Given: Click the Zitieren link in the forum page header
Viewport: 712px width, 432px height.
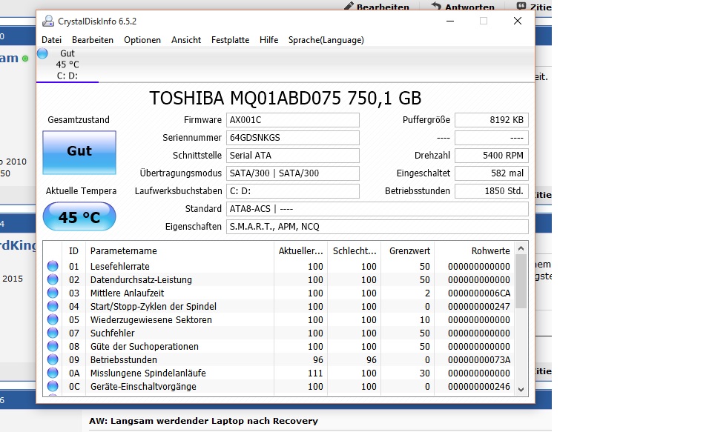Looking at the screenshot, I should click(x=535, y=7).
